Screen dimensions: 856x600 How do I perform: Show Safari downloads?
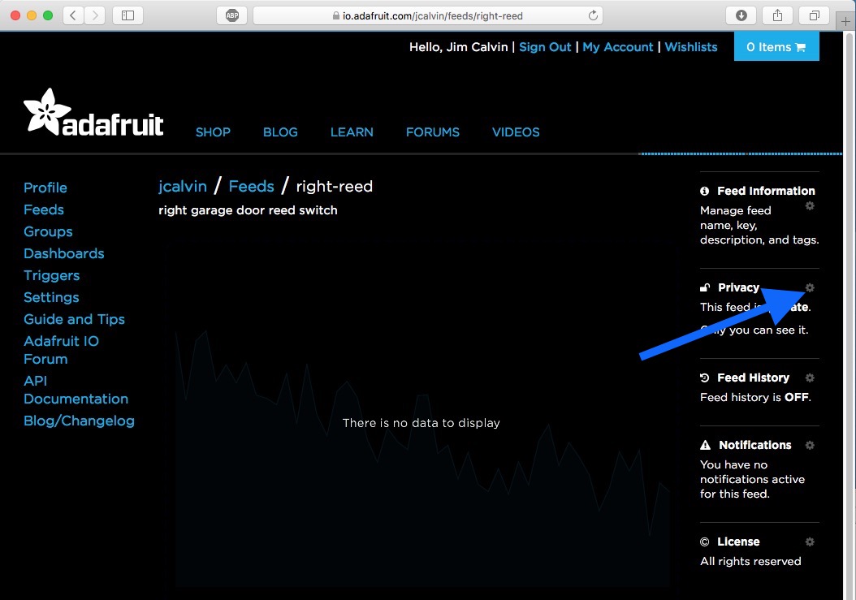pos(741,15)
